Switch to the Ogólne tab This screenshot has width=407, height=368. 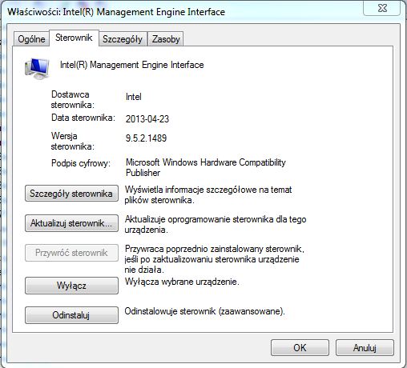tap(31, 39)
